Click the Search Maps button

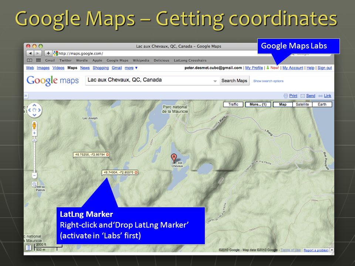click(x=234, y=81)
